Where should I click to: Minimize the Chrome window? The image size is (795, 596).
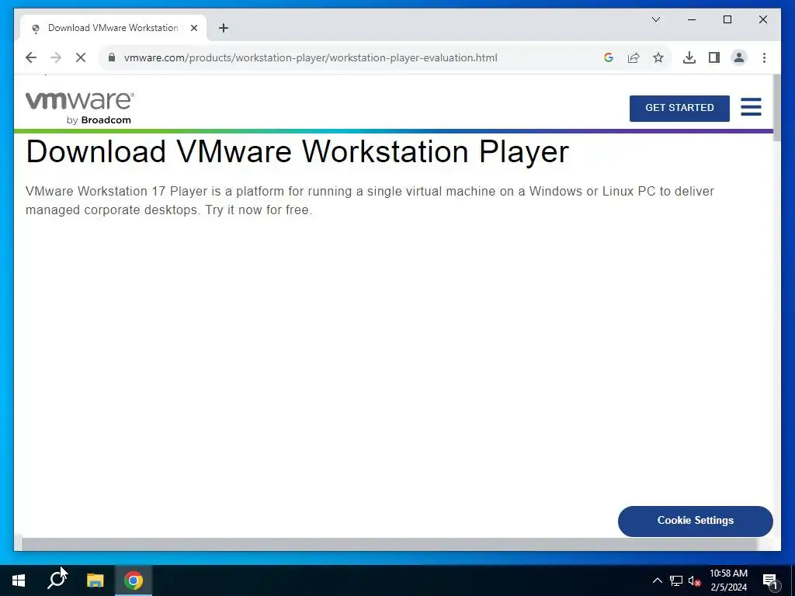click(692, 19)
